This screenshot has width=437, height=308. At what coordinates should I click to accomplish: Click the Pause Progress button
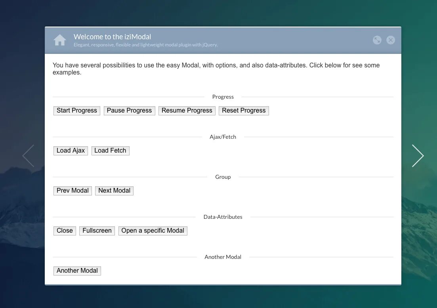[x=129, y=111]
